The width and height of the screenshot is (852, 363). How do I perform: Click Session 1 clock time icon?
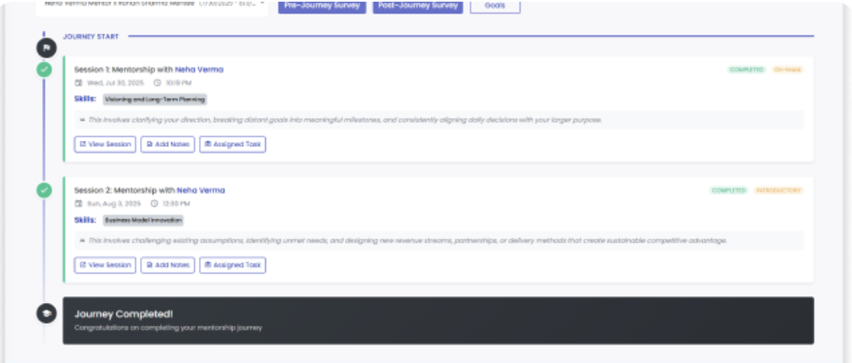158,83
